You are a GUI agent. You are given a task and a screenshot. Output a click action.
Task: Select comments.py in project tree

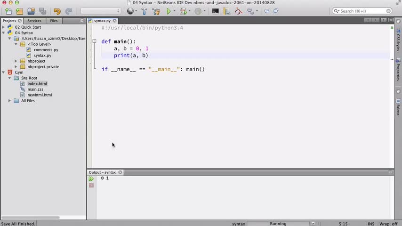pos(46,50)
